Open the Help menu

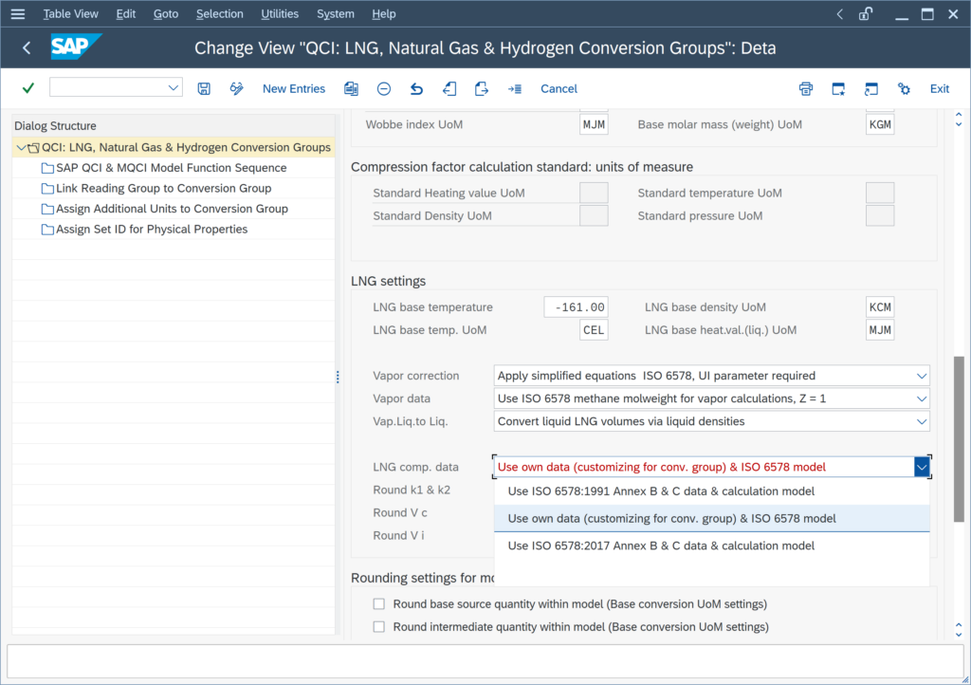pyautogui.click(x=384, y=13)
